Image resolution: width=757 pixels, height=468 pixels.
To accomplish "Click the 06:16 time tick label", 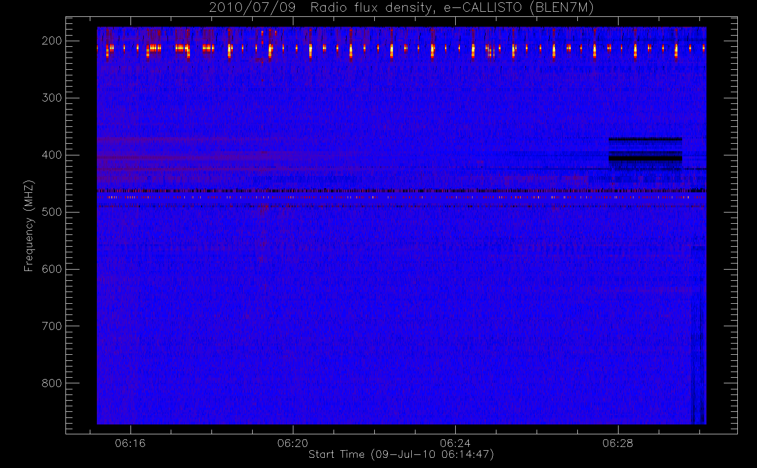I will tap(131, 443).
